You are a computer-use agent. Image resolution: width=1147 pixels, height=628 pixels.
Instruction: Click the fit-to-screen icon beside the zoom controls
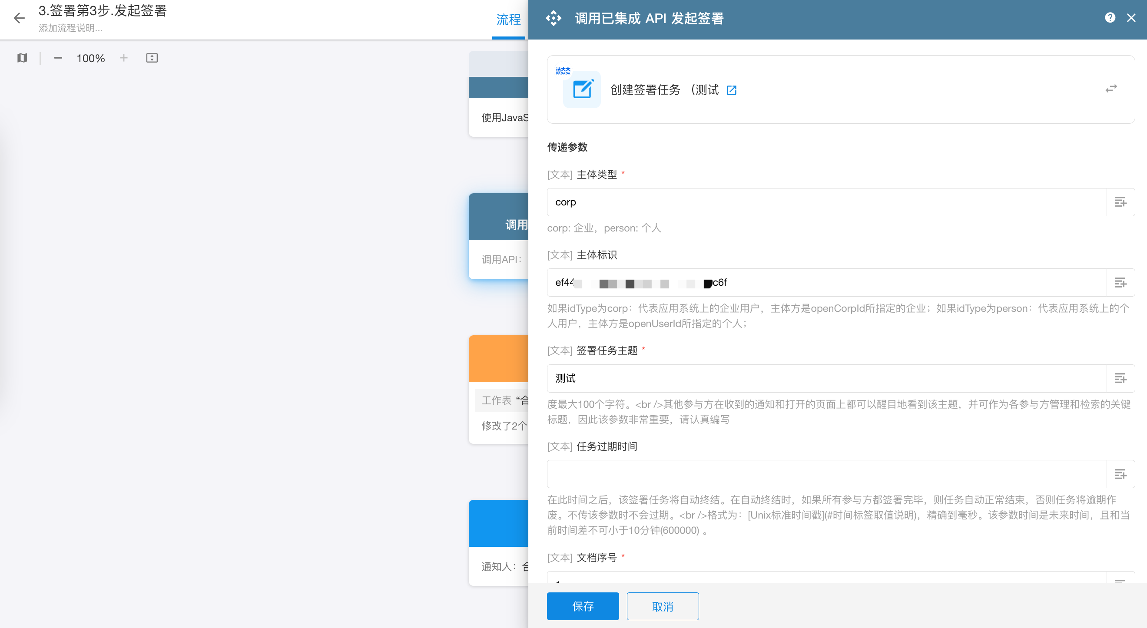pos(152,58)
